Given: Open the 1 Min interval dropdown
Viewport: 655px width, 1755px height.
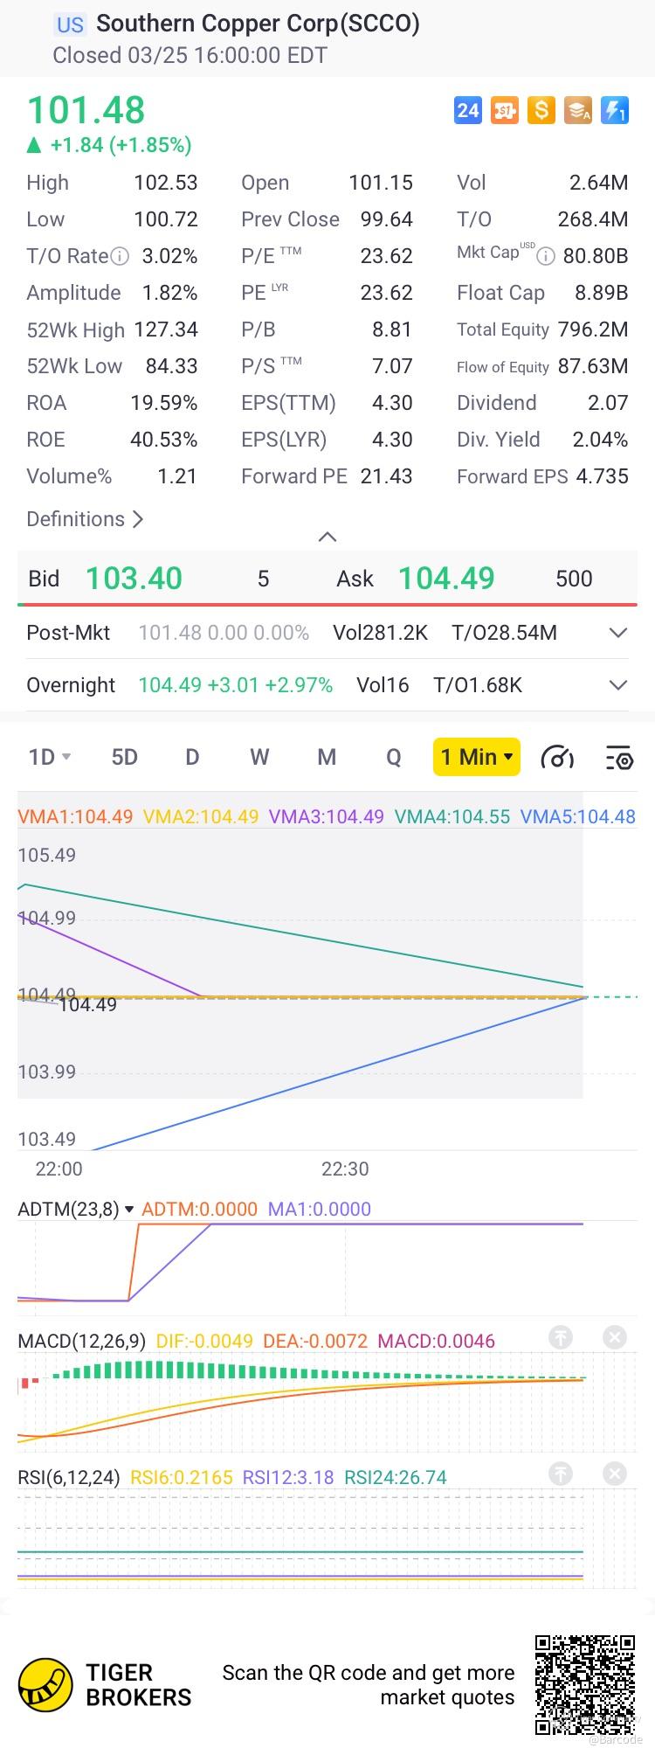Looking at the screenshot, I should pyautogui.click(x=477, y=757).
